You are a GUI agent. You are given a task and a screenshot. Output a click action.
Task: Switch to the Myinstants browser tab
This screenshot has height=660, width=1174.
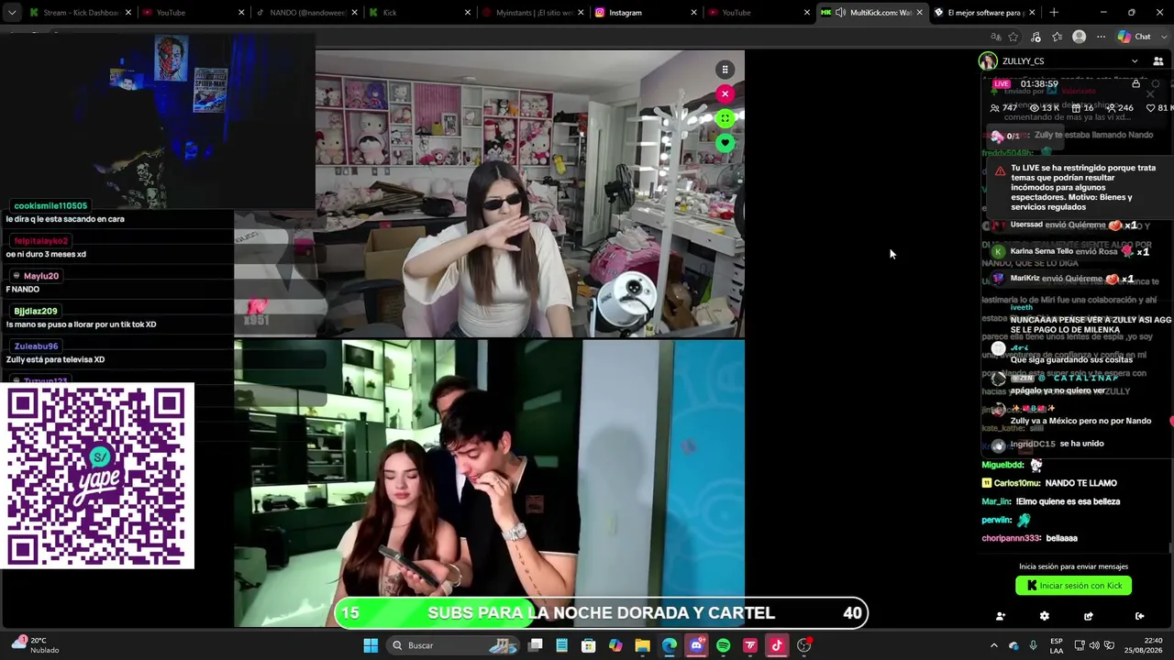(x=532, y=13)
